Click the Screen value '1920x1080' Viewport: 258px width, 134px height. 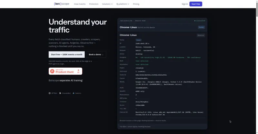(x=140, y=105)
